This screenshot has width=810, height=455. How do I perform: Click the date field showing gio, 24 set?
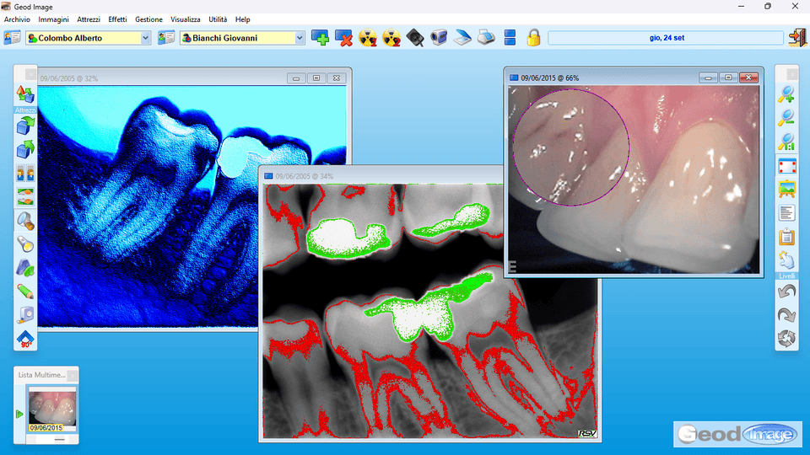click(x=666, y=38)
